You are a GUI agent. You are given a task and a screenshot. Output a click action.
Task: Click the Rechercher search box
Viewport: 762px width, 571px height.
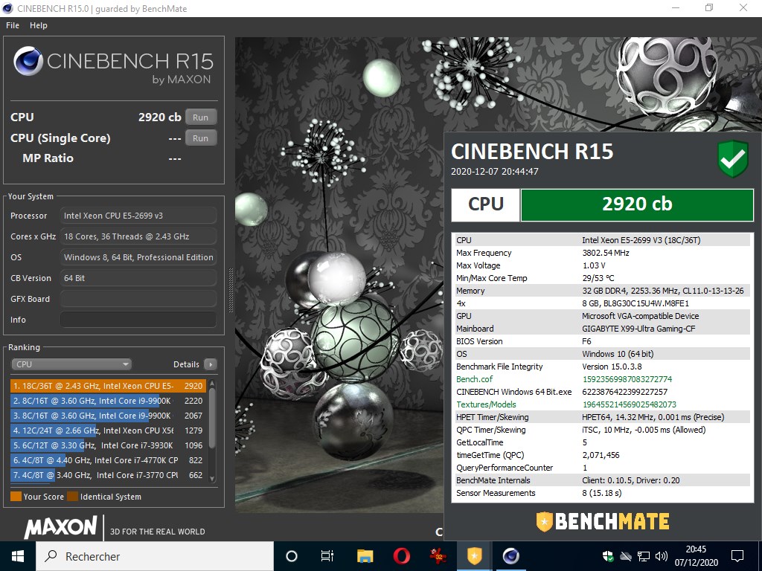[155, 556]
